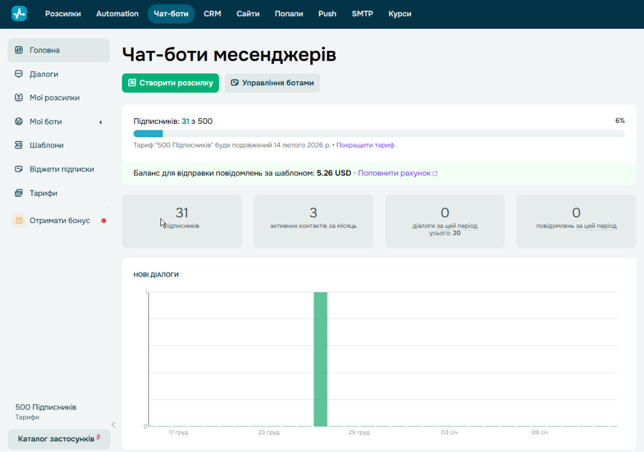Select the Діалоги sidebar icon
This screenshot has width=644, height=452.
click(18, 74)
